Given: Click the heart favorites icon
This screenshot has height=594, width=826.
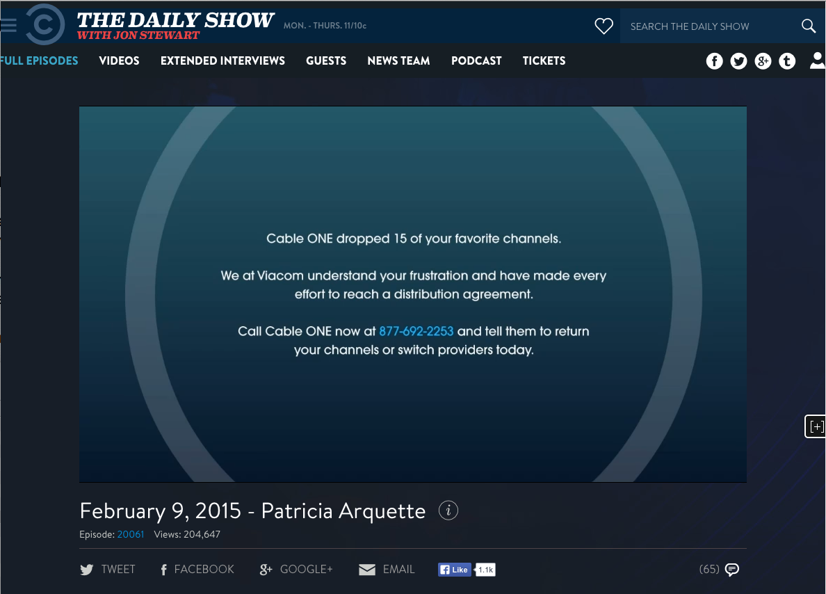Looking at the screenshot, I should (x=604, y=25).
